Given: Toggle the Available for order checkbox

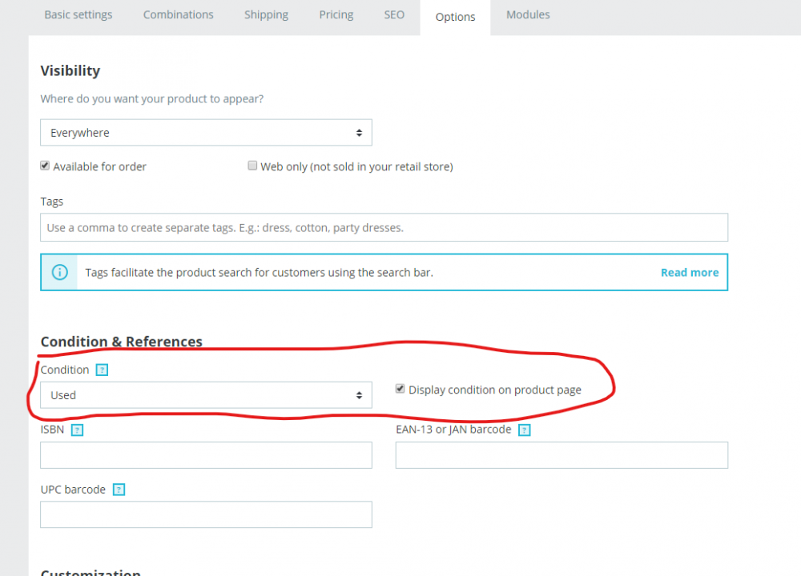Looking at the screenshot, I should click(x=46, y=166).
